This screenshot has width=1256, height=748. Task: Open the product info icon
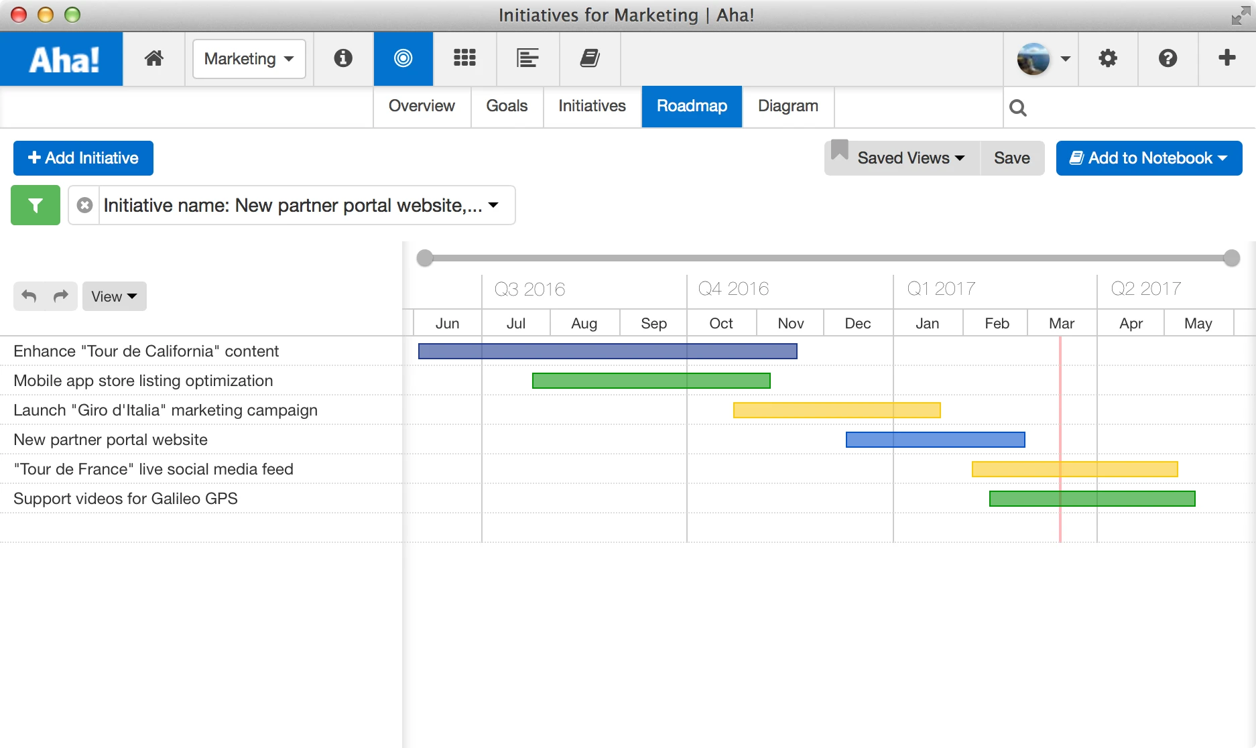343,58
